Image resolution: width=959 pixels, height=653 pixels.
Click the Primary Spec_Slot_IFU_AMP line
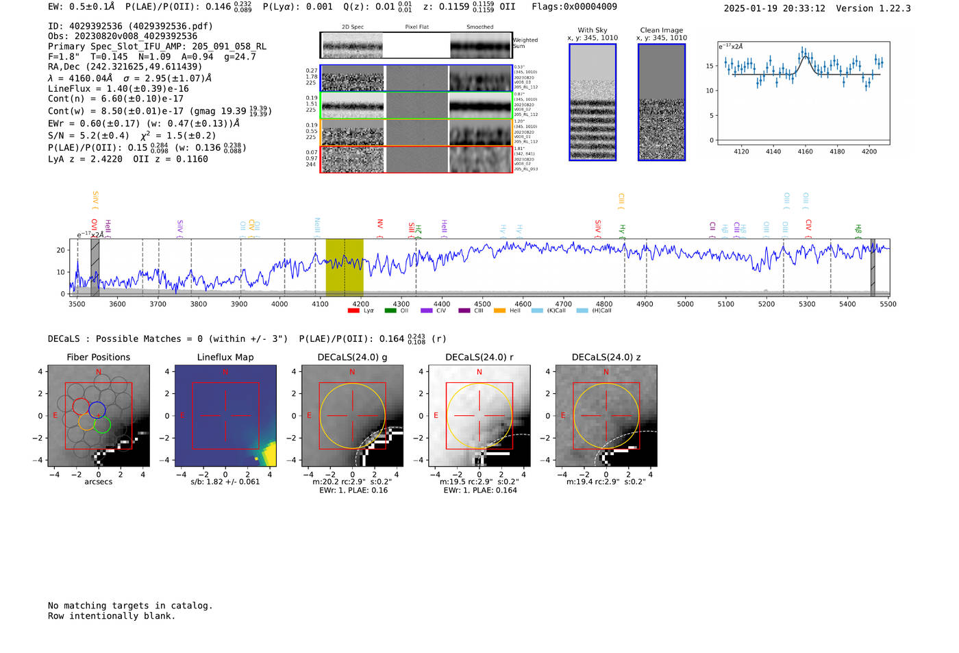pos(157,47)
